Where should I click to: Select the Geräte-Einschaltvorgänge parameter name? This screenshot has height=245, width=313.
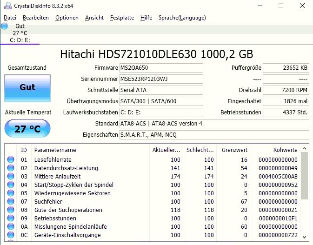pyautogui.click(x=68, y=235)
